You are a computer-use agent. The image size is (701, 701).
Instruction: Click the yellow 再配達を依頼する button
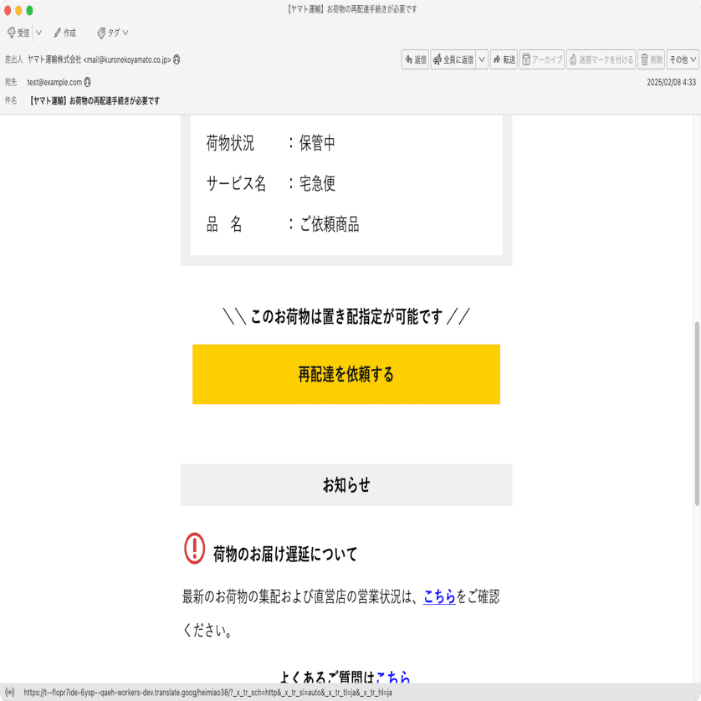345,374
